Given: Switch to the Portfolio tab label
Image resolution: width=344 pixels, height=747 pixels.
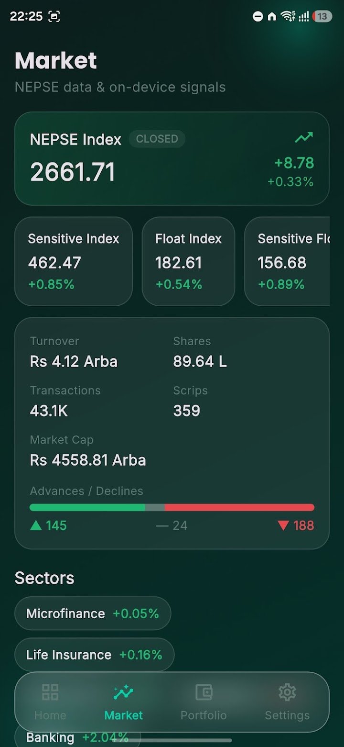Looking at the screenshot, I should point(204,715).
